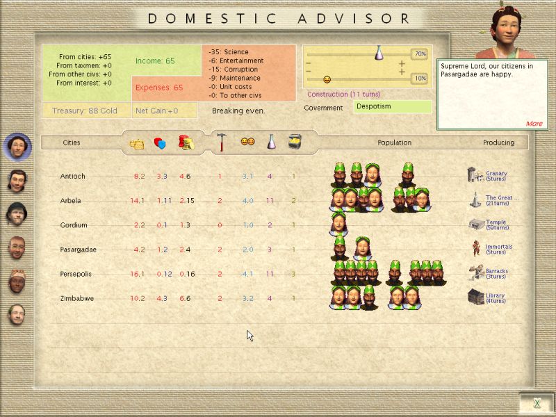
Task: Sort cities by the treasure chest icon
Action: [295, 141]
